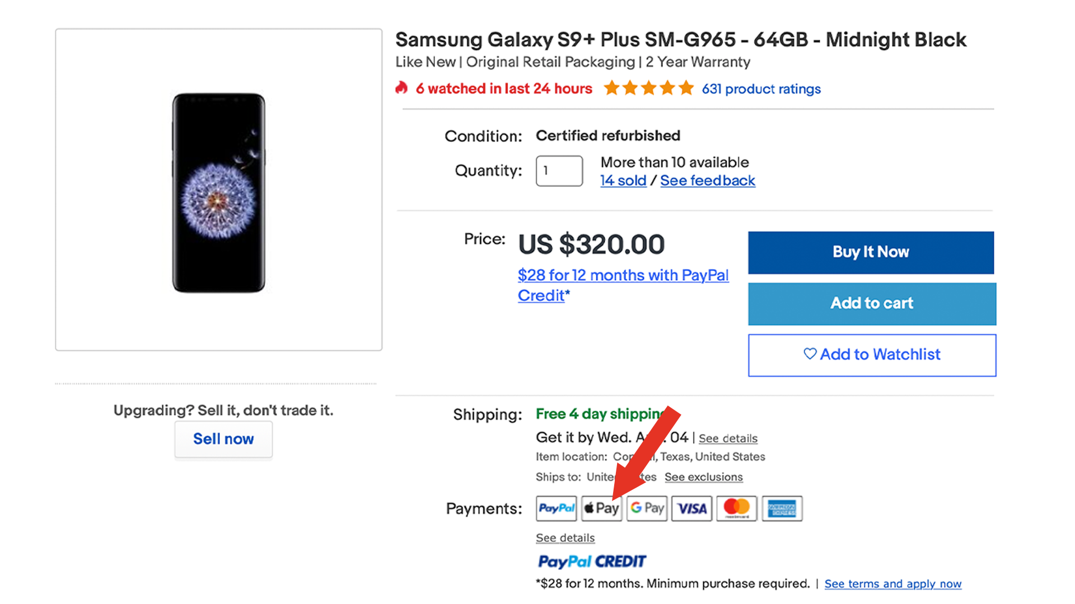Screen dimensions: 1075x604
Task: Click the Add to cart button
Action: 871,303
